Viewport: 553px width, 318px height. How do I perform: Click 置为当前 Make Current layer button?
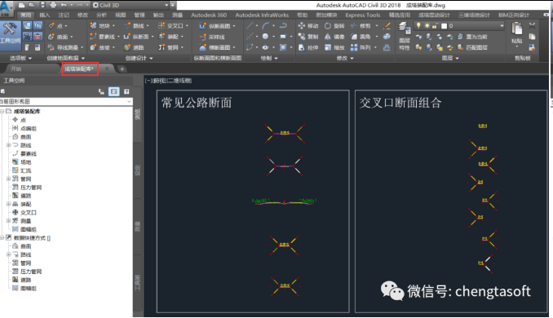pyautogui.click(x=472, y=37)
